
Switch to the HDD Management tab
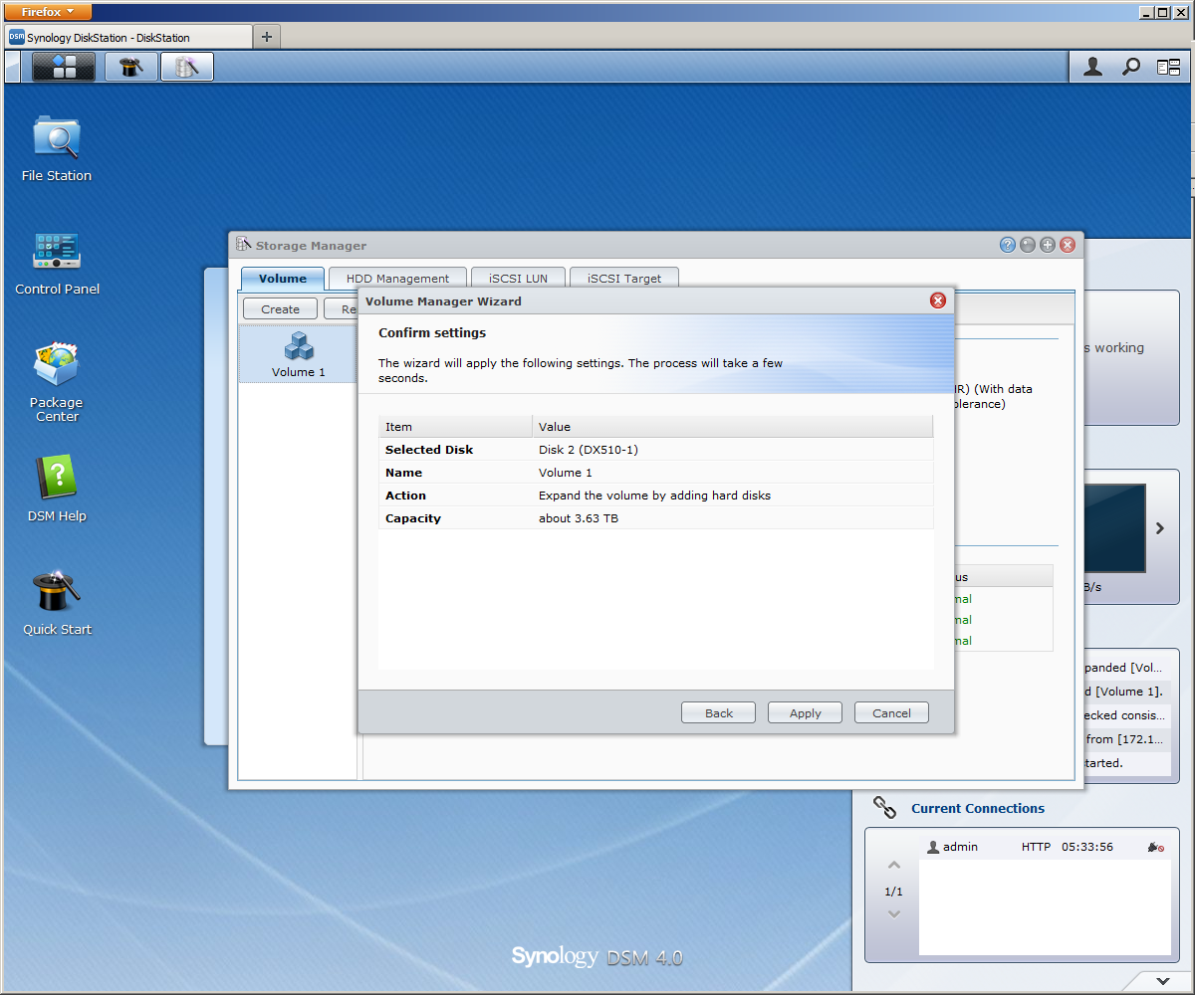[x=397, y=279]
